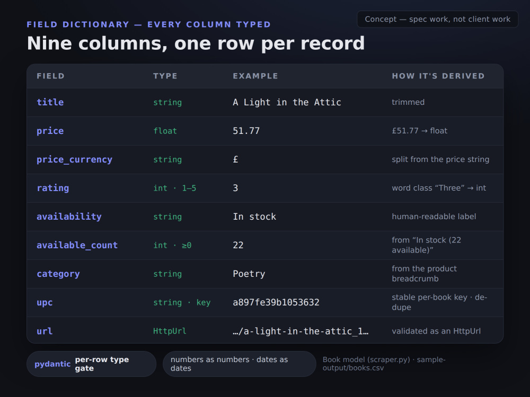Click 'validated as an HttpUrl' note

[436, 331]
